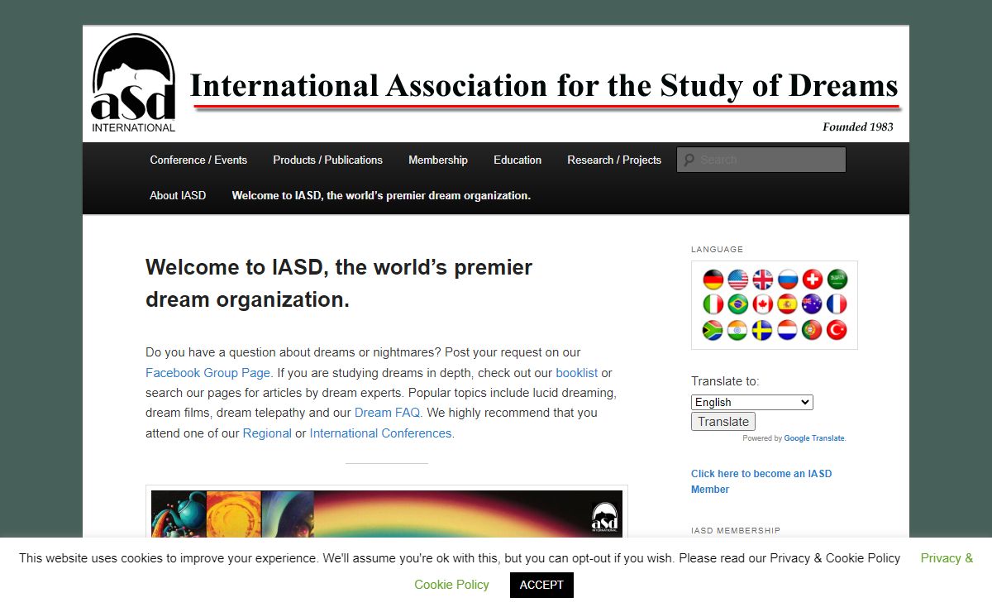992x612 pixels.
Task: Click the South African flag
Action: (x=713, y=330)
